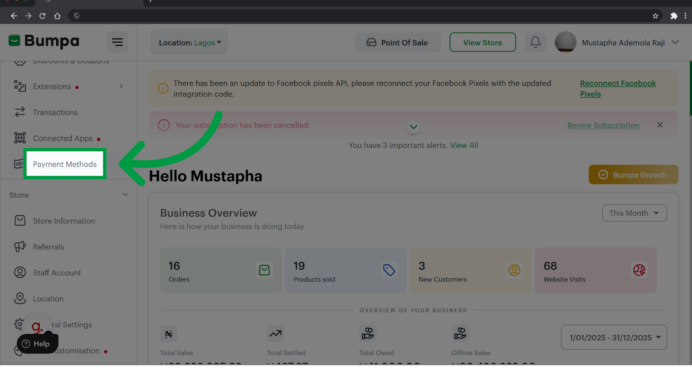Click the Offline Sales hand icon
This screenshot has height=389, width=692.
tap(460, 334)
